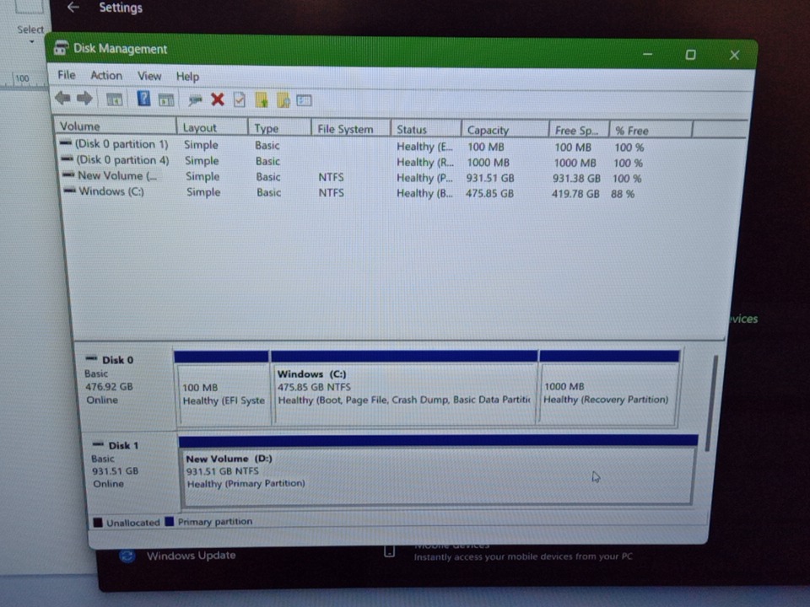
Task: Click the Settings title in the background window
Action: click(x=121, y=8)
